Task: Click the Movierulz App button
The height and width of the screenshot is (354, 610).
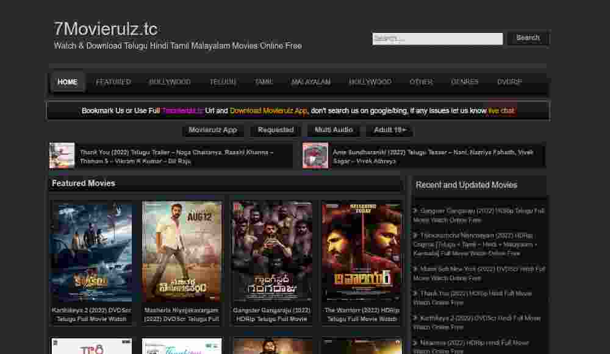Action: 213,130
